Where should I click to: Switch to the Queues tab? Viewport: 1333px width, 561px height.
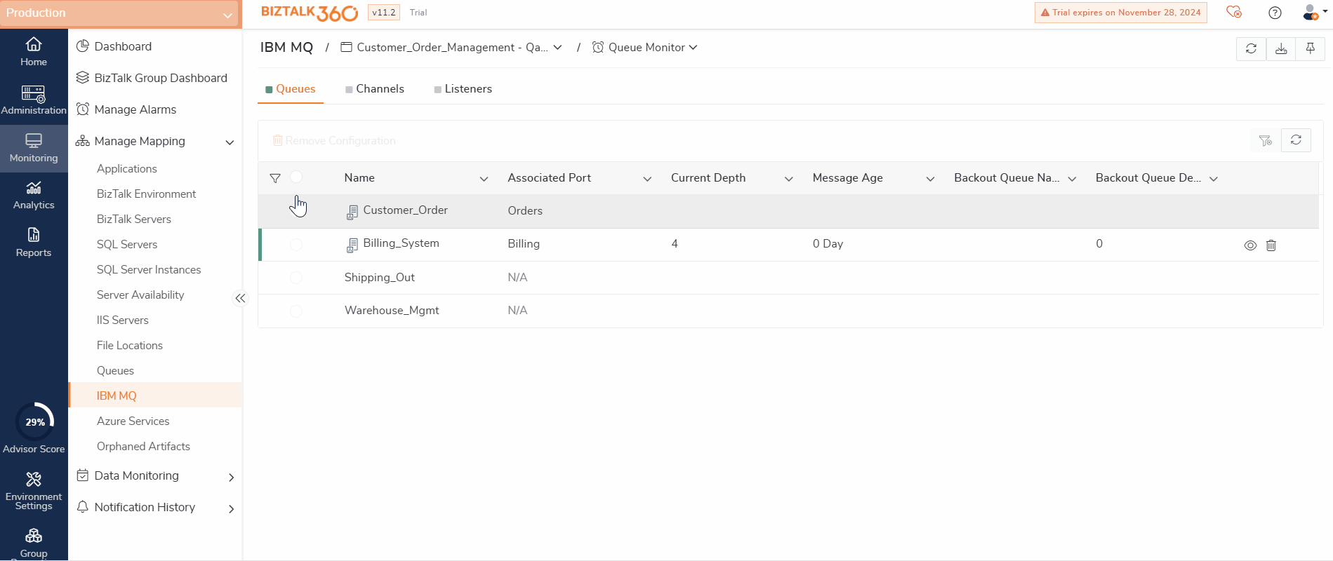point(291,89)
